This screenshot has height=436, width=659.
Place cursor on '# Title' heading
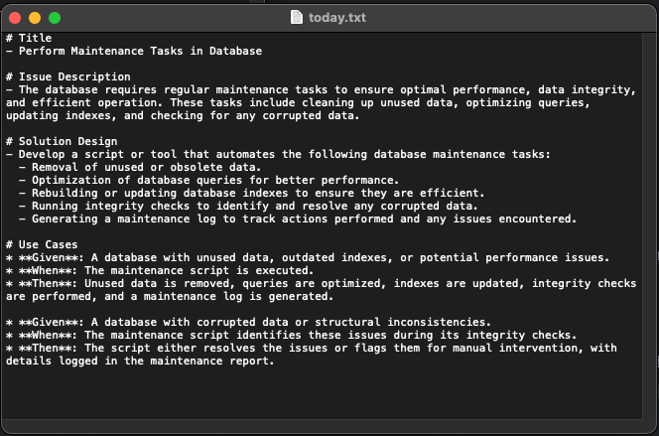tap(29, 38)
